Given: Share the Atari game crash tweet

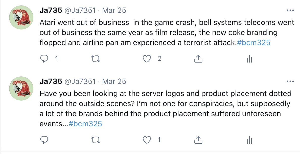Looking at the screenshot, I should pos(198,59).
